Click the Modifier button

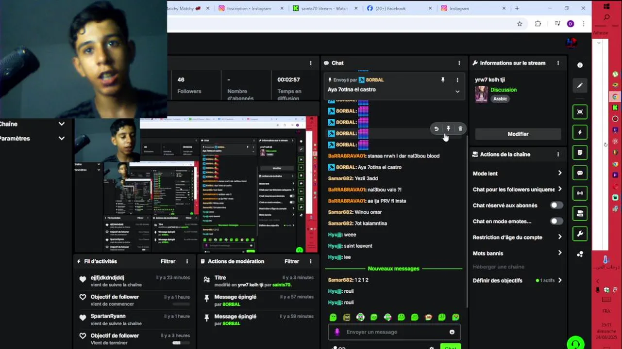coord(518,134)
